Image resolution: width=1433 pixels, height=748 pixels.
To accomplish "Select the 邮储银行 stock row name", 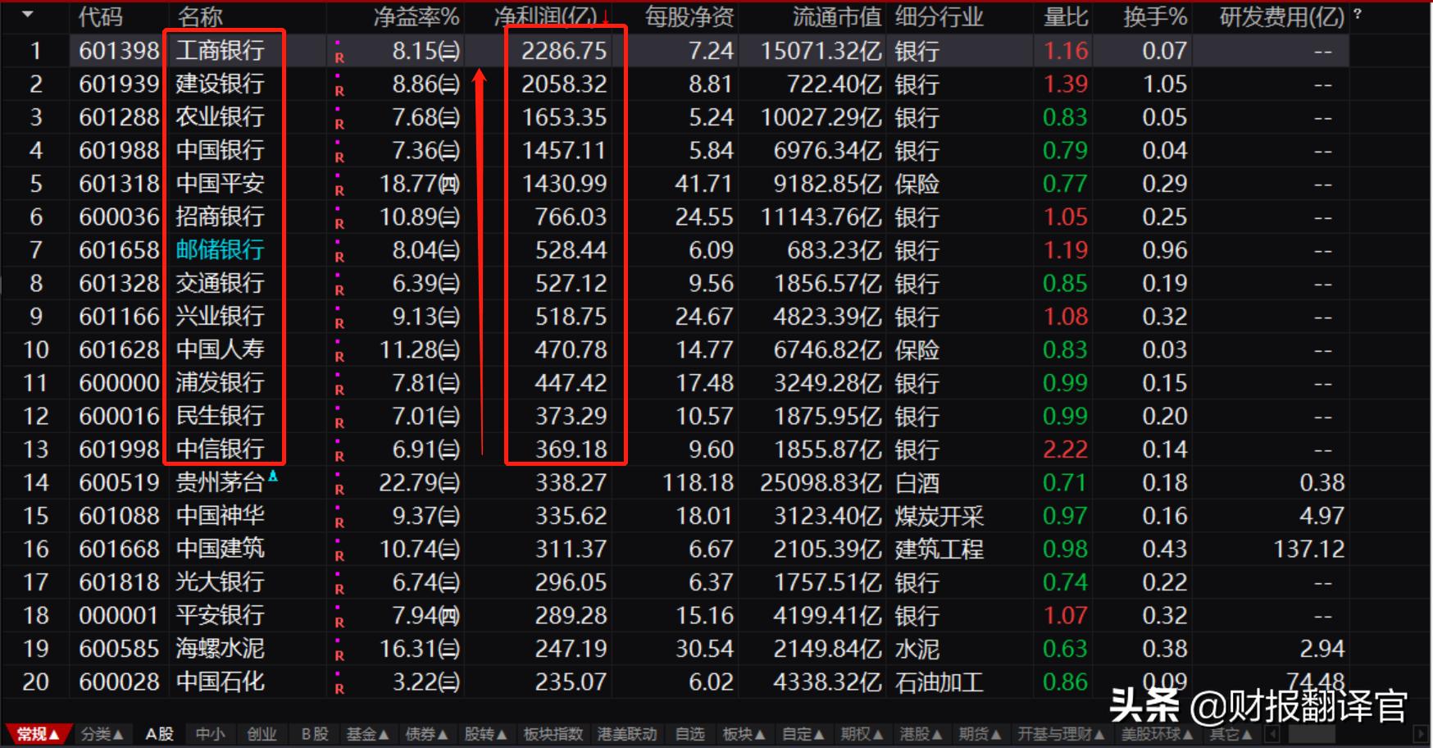I will [220, 249].
